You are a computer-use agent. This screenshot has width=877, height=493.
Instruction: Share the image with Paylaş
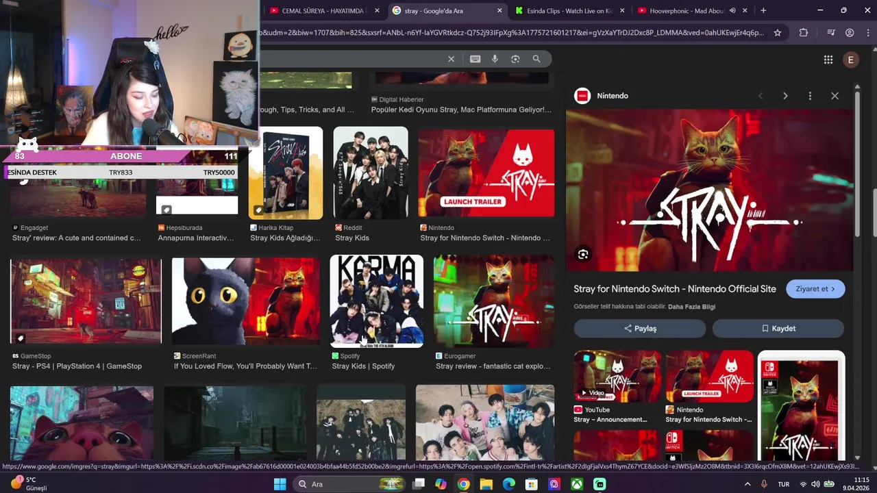640,329
